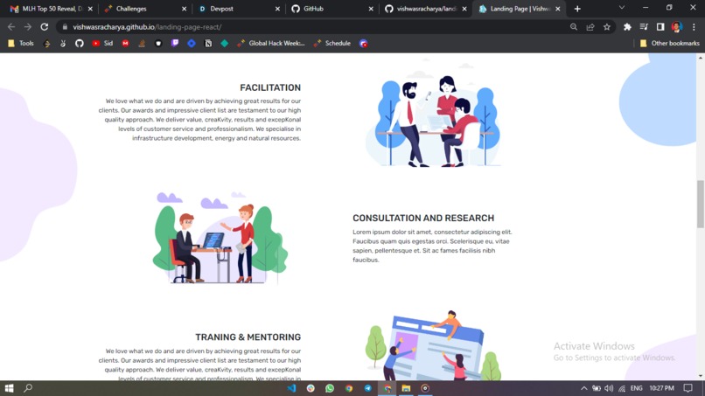
Task: Open the GitHub bookmark icon
Action: 80,43
